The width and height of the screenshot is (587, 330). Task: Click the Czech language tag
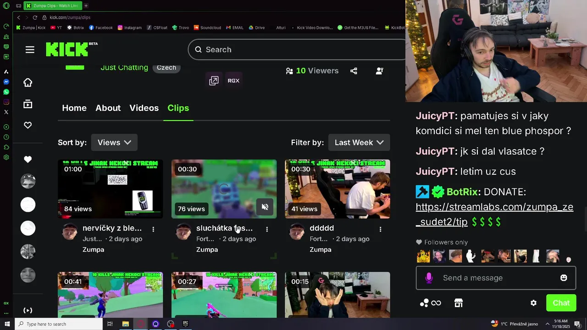pos(166,67)
